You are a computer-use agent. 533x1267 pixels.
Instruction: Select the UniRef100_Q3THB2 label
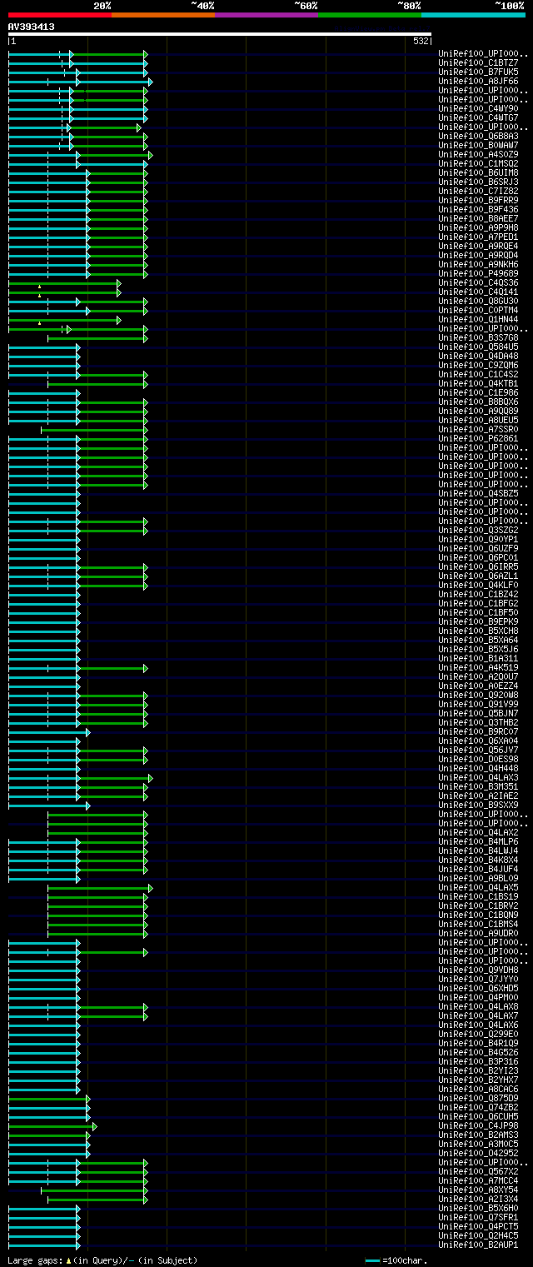click(479, 722)
